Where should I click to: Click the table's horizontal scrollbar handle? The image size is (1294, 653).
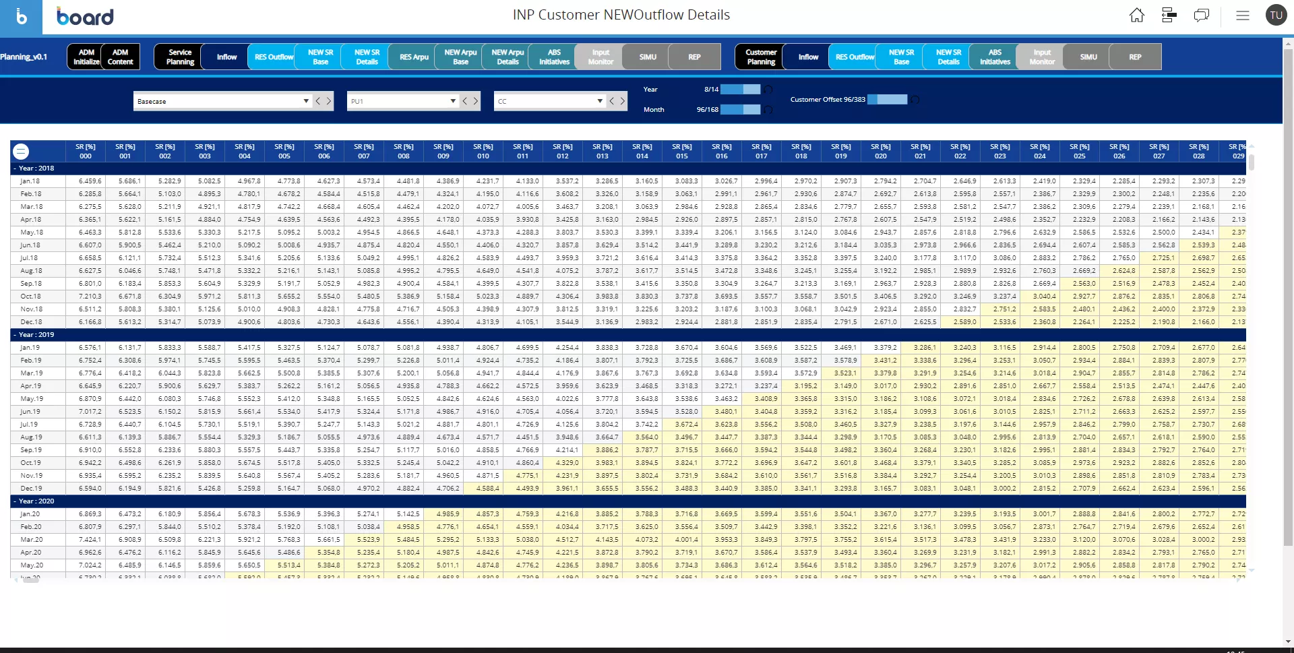30,579
